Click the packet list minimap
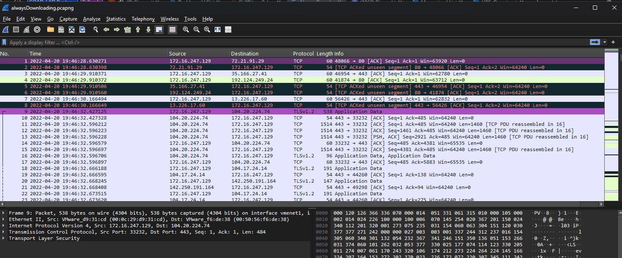 (x=611, y=125)
